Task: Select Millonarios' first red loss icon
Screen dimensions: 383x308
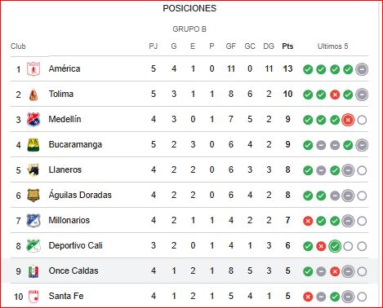Action: click(308, 221)
